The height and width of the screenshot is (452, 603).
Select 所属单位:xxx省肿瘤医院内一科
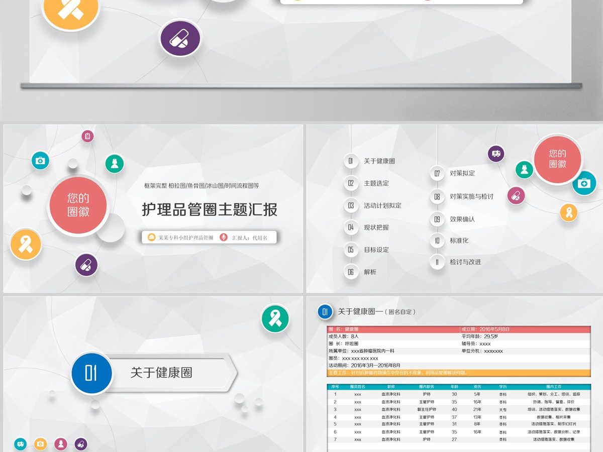tap(362, 351)
